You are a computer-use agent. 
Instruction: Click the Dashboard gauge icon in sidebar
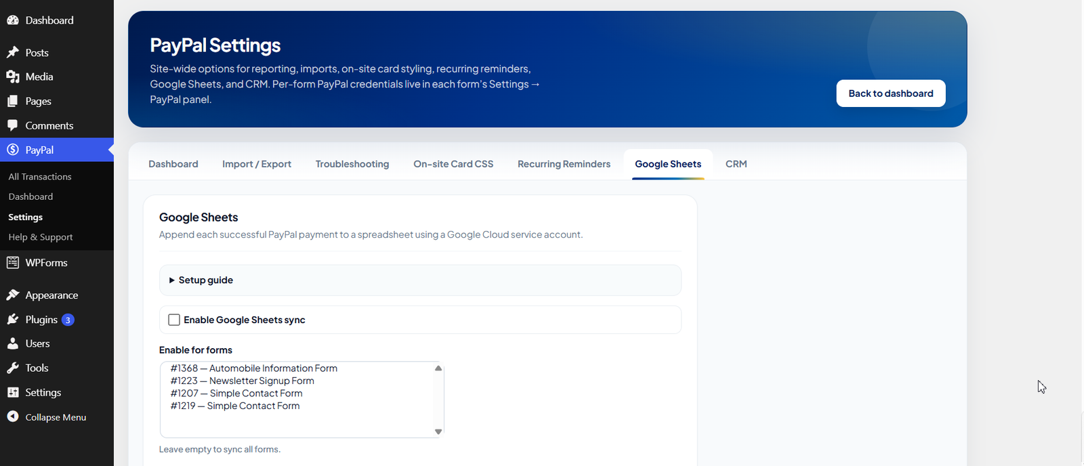13,20
